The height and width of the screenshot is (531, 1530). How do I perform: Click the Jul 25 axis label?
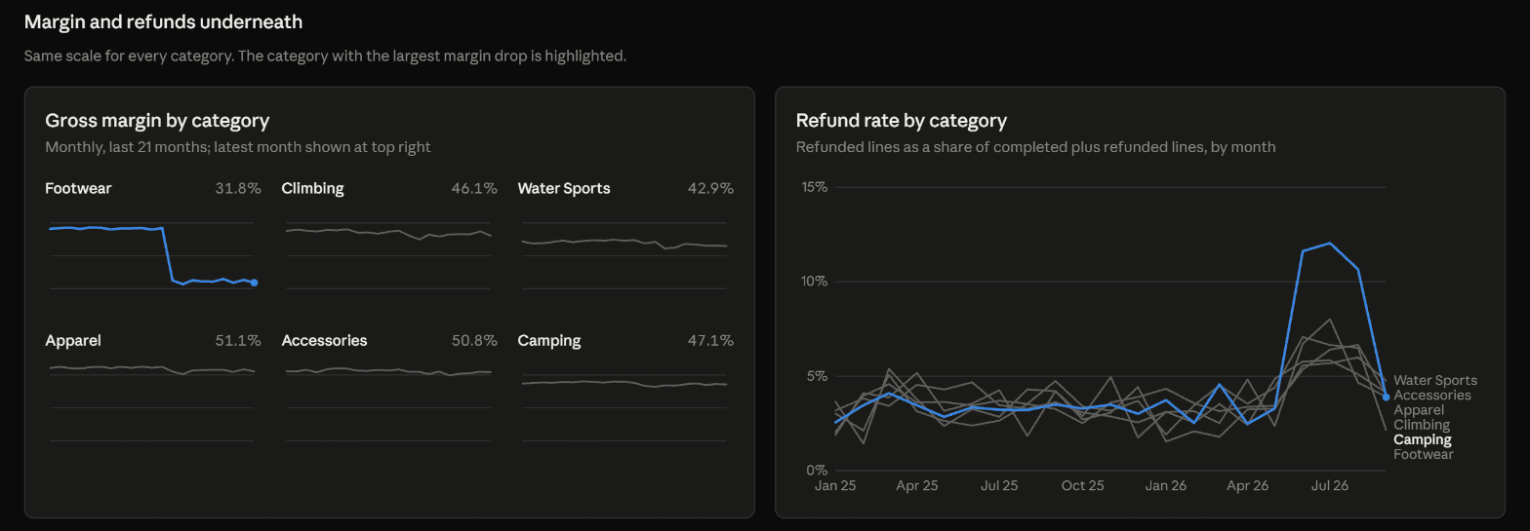tap(999, 485)
